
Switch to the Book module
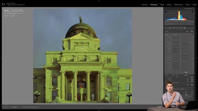click(169, 5)
